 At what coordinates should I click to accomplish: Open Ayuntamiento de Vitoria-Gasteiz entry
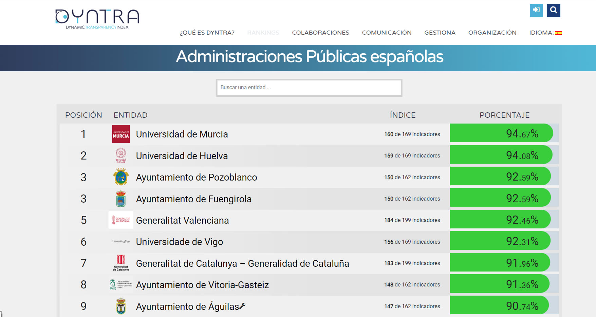click(x=202, y=285)
